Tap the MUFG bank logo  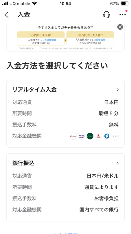73,136
